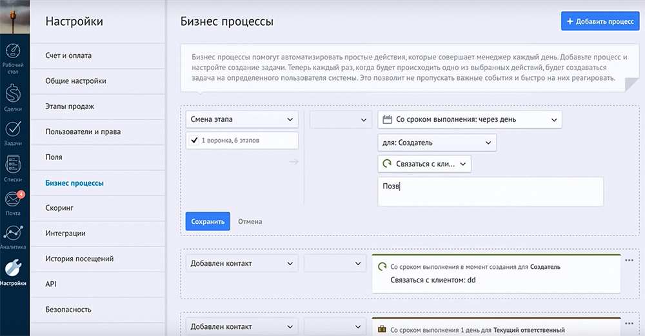Open Счет и оплата settings section

pyautogui.click(x=98, y=55)
